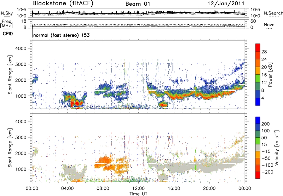
Task: Select the Time UT axis title
Action: [x=138, y=194]
